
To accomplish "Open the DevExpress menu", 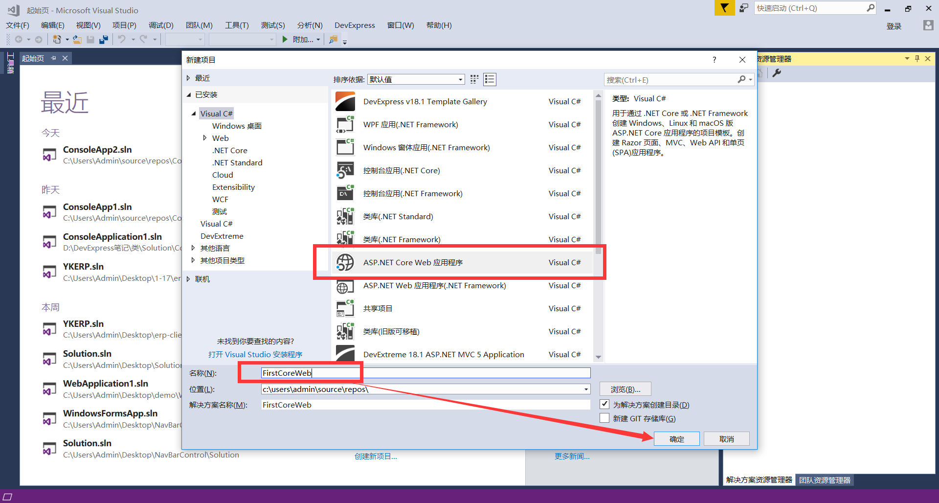I will [355, 25].
